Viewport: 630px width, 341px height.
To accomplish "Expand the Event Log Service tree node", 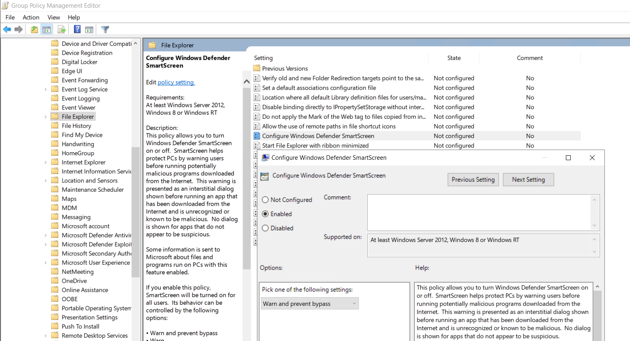I will [45, 89].
